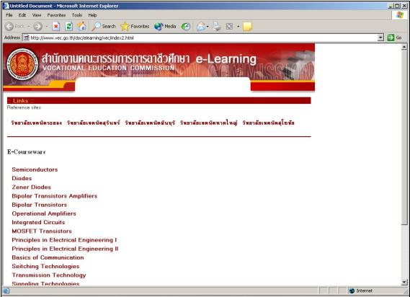Refresh the page using green arrows icon
The image size is (410, 297).
click(68, 26)
